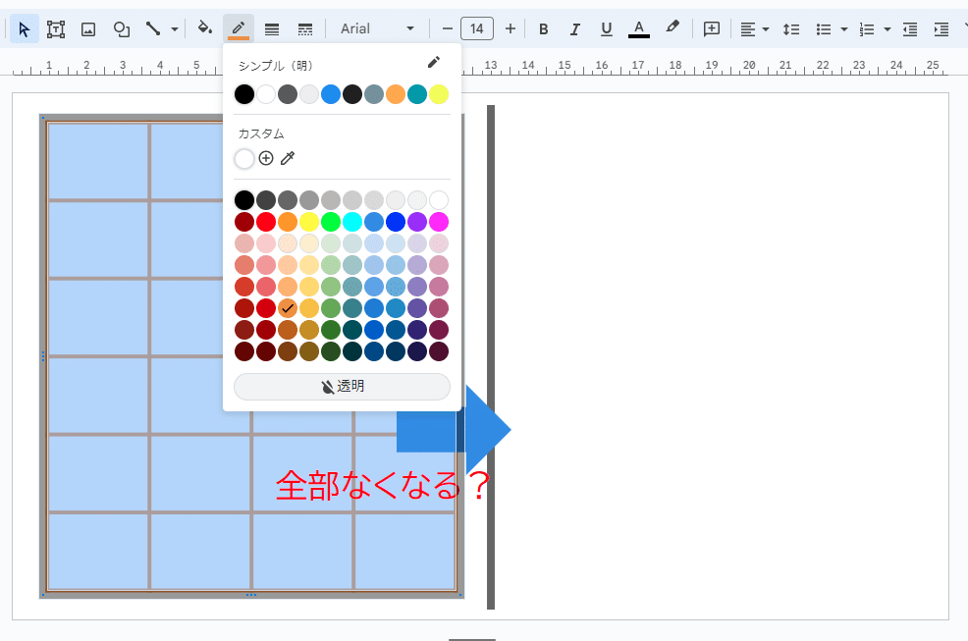968x641 pixels.
Task: Add a custom color with plus icon
Action: (x=266, y=159)
